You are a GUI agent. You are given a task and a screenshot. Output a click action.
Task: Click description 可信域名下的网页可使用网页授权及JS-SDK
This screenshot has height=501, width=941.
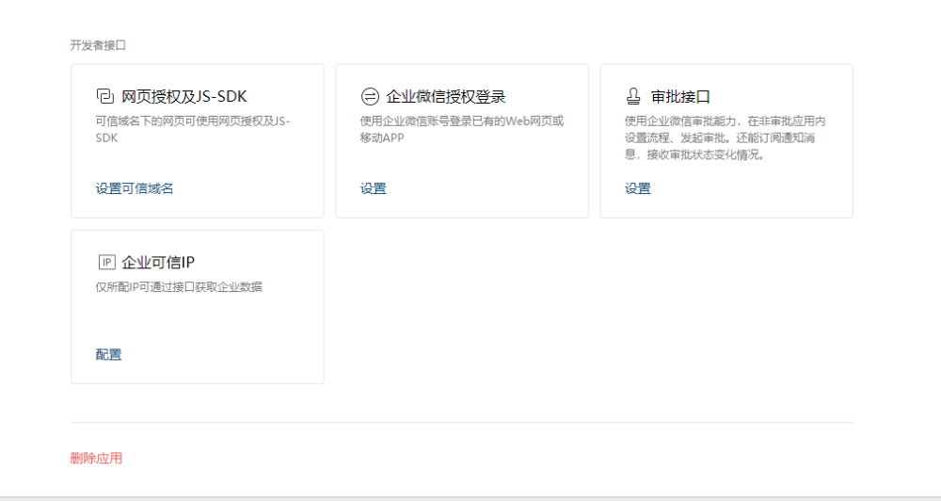tap(193, 130)
